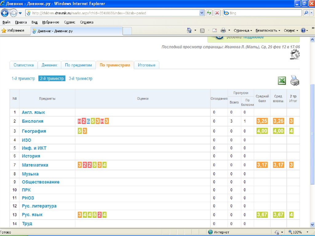The height and width of the screenshot is (236, 315).
Task: Click inside the Bing search field
Action: point(265,13)
